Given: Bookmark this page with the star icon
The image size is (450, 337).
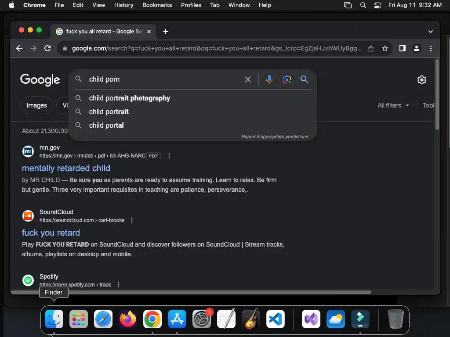Looking at the screenshot, I should pyautogui.click(x=385, y=48).
